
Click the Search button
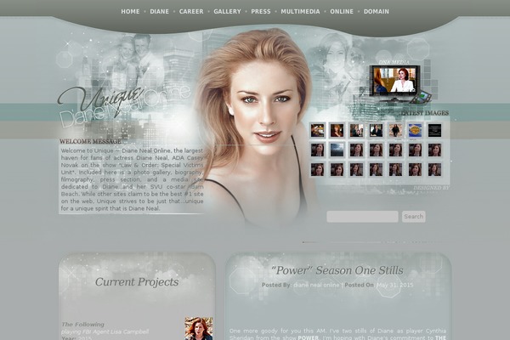coord(414,217)
